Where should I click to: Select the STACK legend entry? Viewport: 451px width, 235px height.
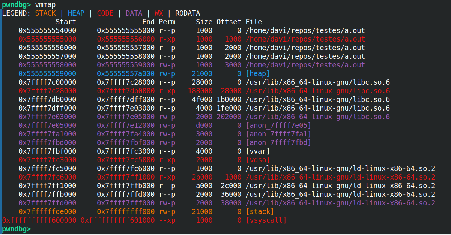point(45,13)
